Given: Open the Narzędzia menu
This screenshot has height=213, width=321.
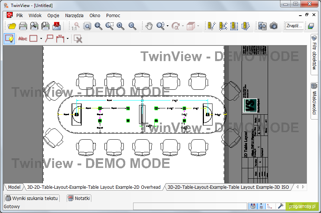Looking at the screenshot, I should 74,16.
